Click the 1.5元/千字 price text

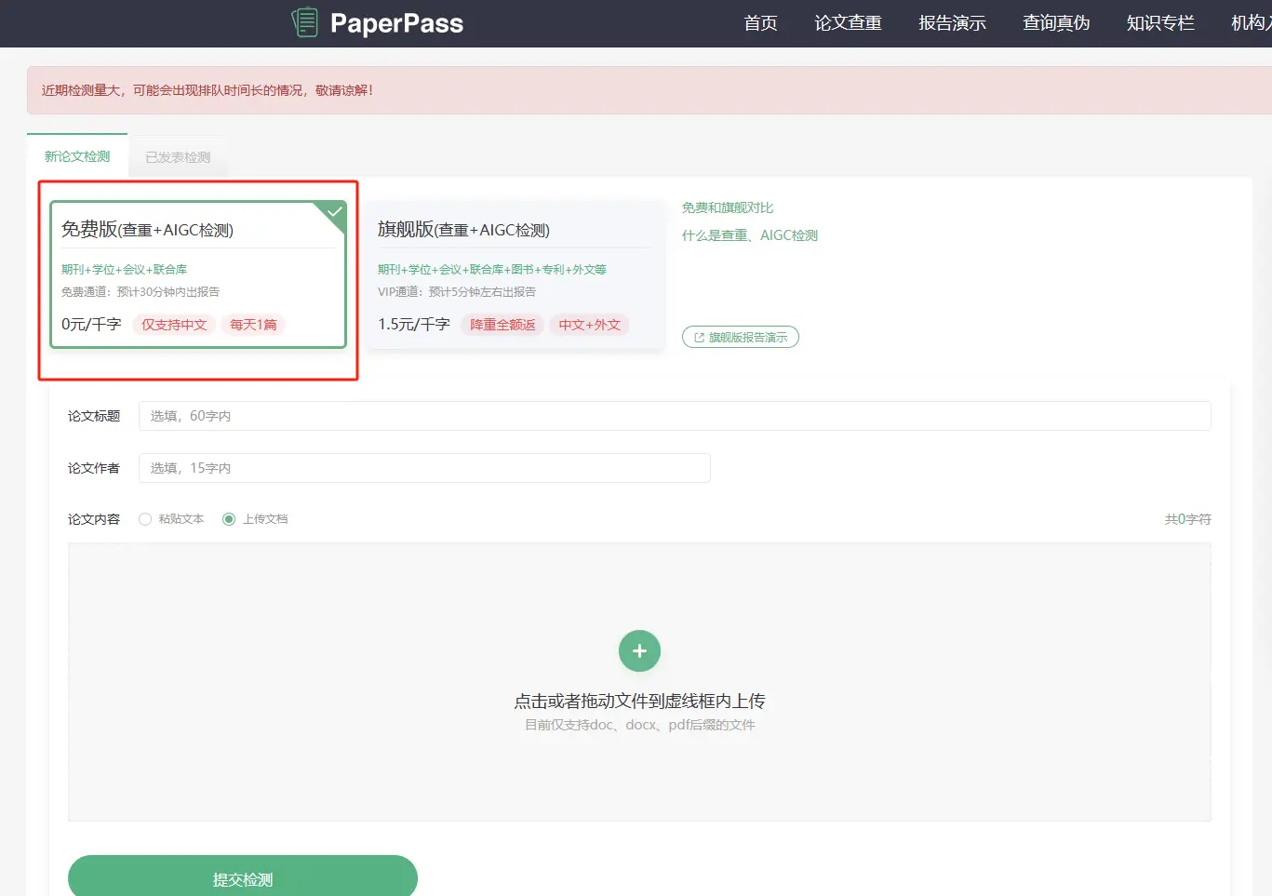click(x=414, y=324)
